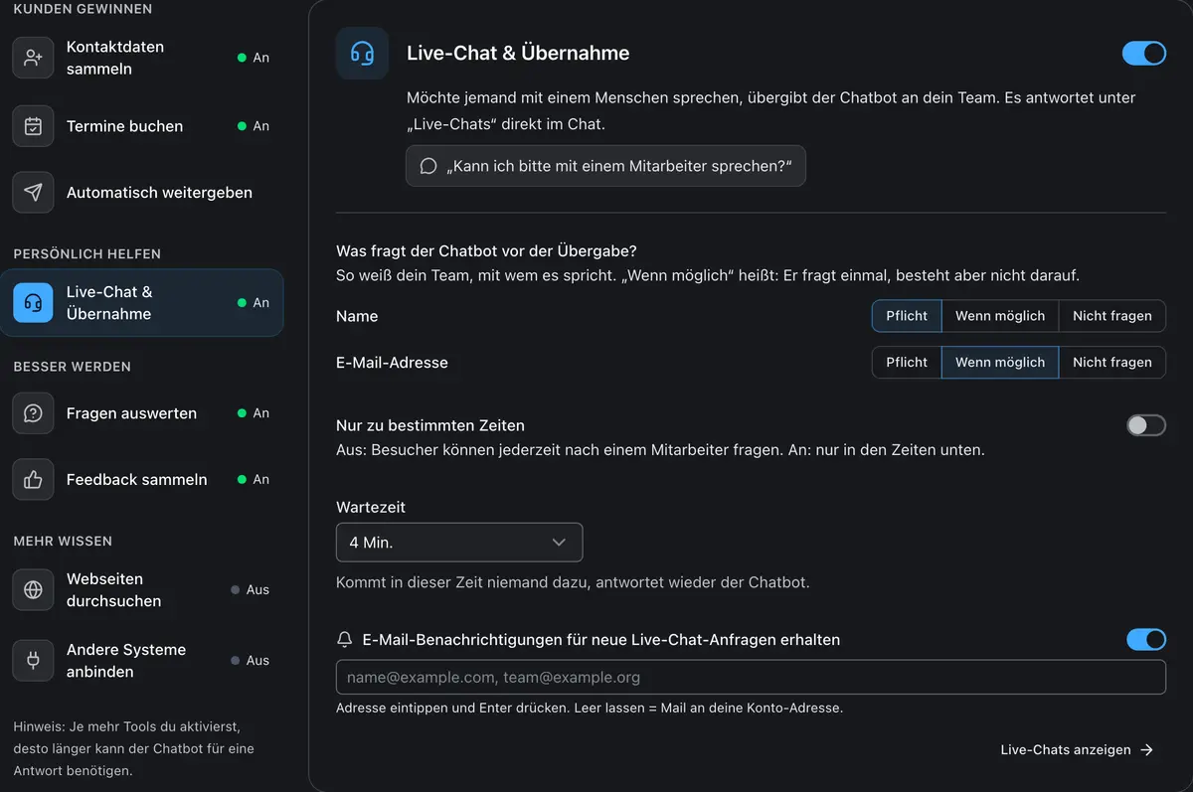Enable the Nur zu bestimmten Zeiten switch
This screenshot has width=1193, height=792.
[x=1146, y=425]
